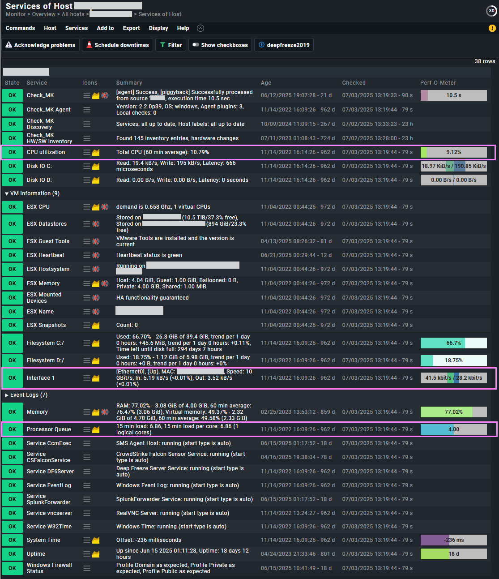This screenshot has height=579, width=499.
Task: Open the Commands menu
Action: click(20, 28)
